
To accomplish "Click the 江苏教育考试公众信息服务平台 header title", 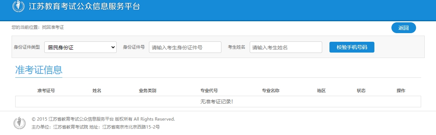I will 84,6.
